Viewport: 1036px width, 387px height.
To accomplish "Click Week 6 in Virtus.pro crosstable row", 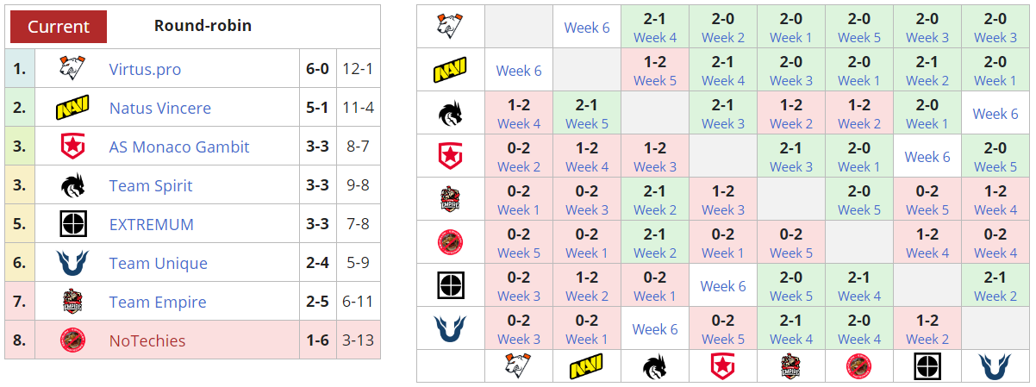I will [x=586, y=28].
